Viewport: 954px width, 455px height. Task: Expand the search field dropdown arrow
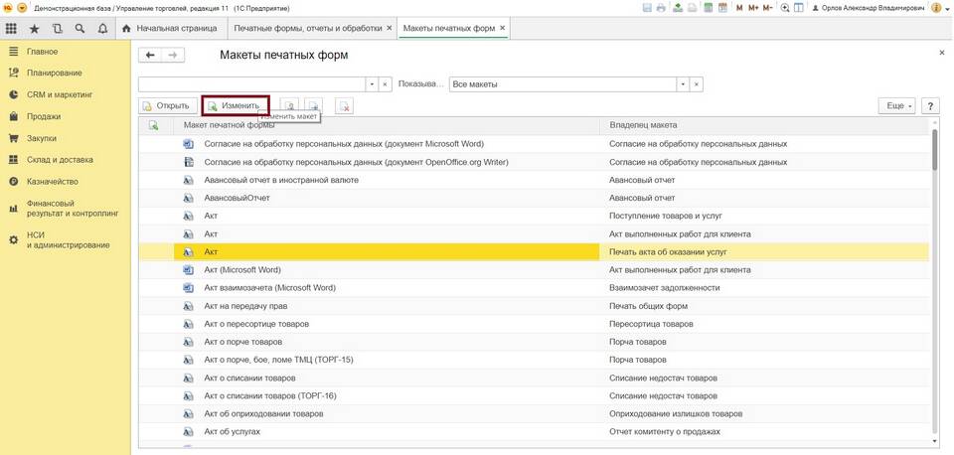click(373, 84)
